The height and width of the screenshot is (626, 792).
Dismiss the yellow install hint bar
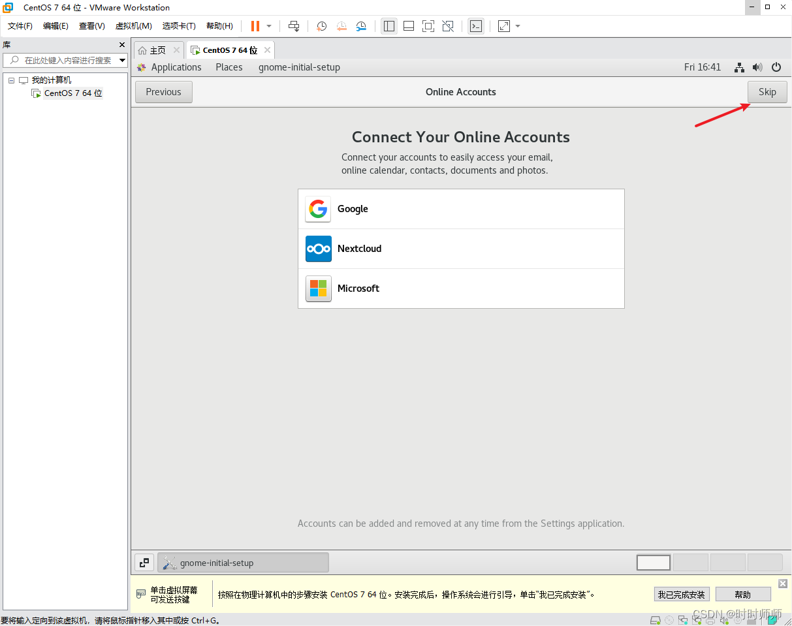coord(783,584)
